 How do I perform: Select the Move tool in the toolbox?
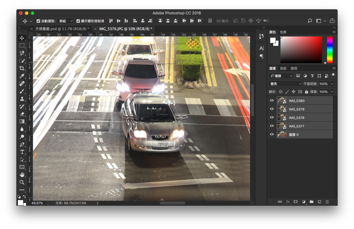point(22,38)
